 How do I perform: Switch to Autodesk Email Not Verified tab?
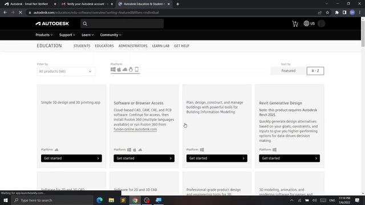(29, 4)
